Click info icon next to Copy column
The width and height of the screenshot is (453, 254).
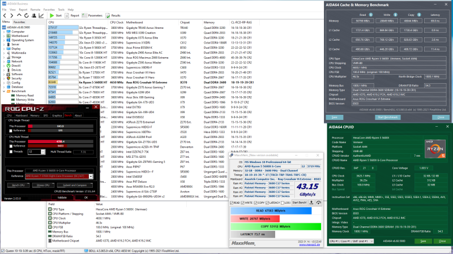click(419, 15)
